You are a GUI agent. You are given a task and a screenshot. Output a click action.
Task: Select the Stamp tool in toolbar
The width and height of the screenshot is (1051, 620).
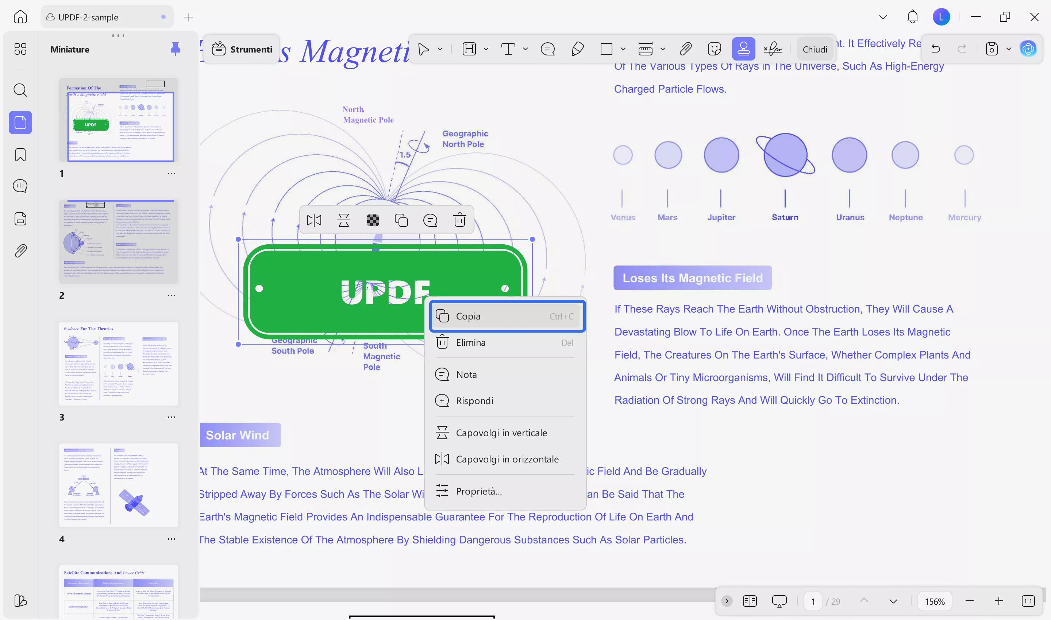(743, 49)
